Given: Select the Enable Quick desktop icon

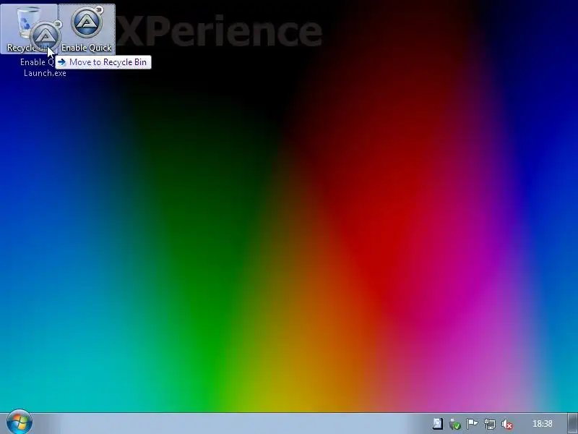Looking at the screenshot, I should tap(87, 29).
